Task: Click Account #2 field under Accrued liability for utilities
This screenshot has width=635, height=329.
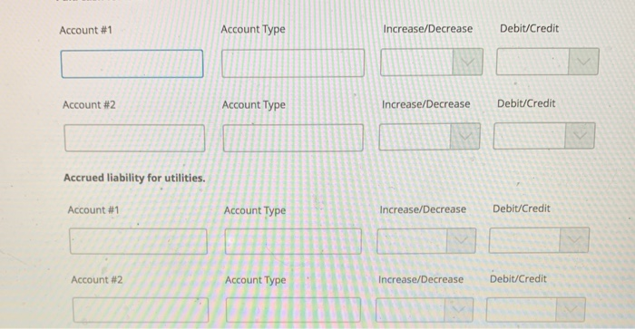Action: pyautogui.click(x=141, y=310)
